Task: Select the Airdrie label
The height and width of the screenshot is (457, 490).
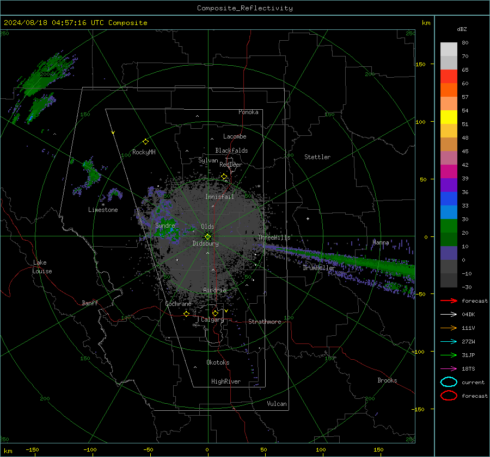Action: [x=215, y=290]
